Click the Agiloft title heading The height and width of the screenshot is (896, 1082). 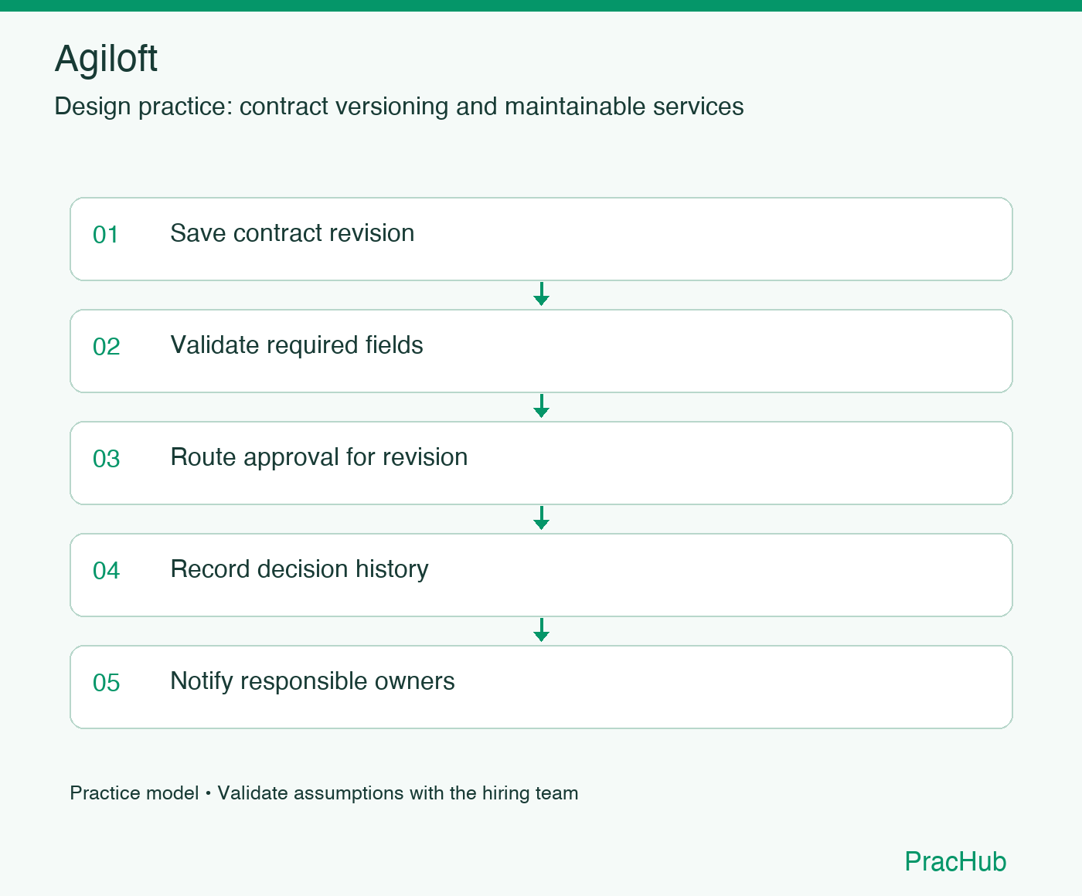point(106,59)
